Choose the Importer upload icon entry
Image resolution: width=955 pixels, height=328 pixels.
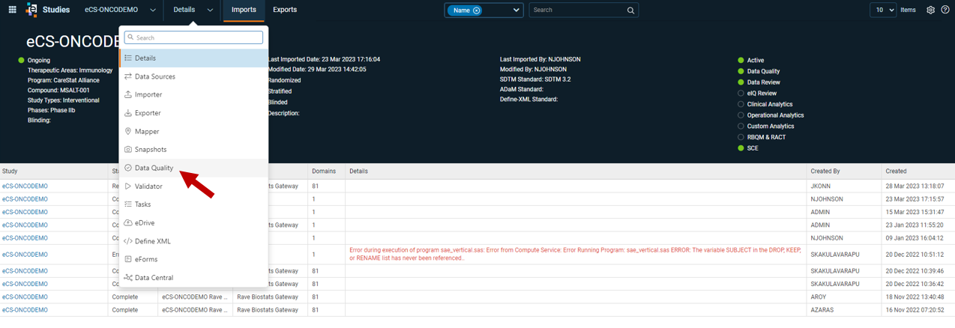(128, 94)
